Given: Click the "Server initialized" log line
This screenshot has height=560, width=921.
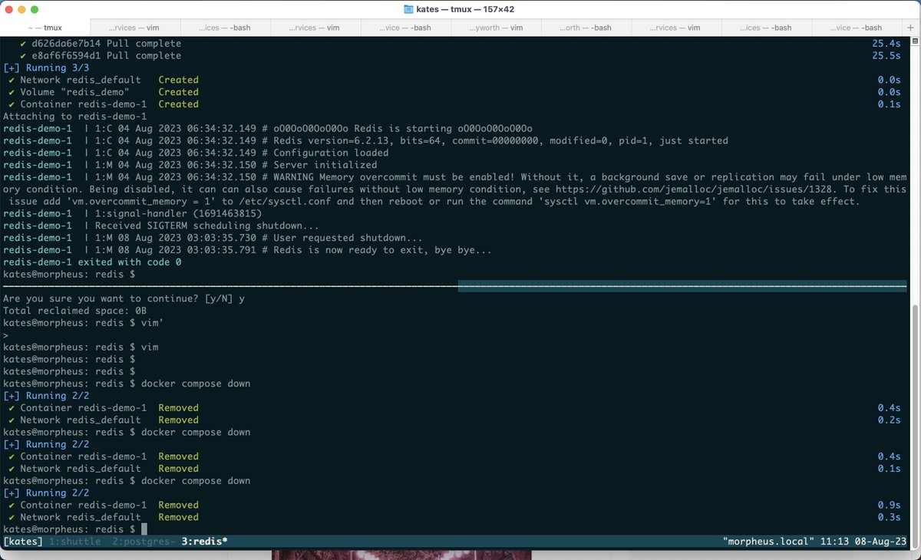Looking at the screenshot, I should click(190, 165).
